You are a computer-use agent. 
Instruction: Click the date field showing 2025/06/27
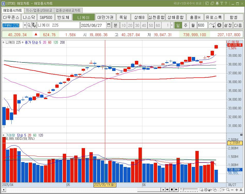click(x=94, y=25)
